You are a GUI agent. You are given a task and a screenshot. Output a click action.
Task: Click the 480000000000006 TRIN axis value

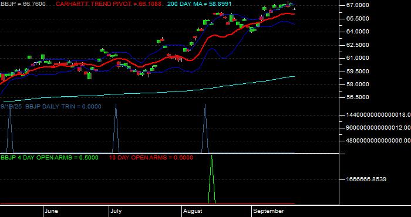coord(379,141)
